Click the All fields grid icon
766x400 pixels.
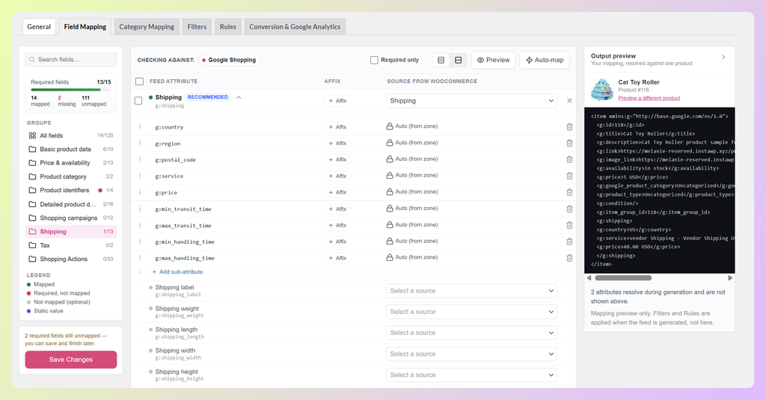click(32, 135)
